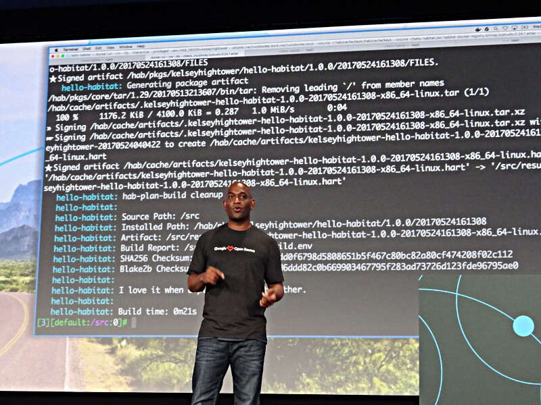Click the 'Blake2b Checksum' label
This screenshot has height=405, width=541.
pyautogui.click(x=154, y=268)
